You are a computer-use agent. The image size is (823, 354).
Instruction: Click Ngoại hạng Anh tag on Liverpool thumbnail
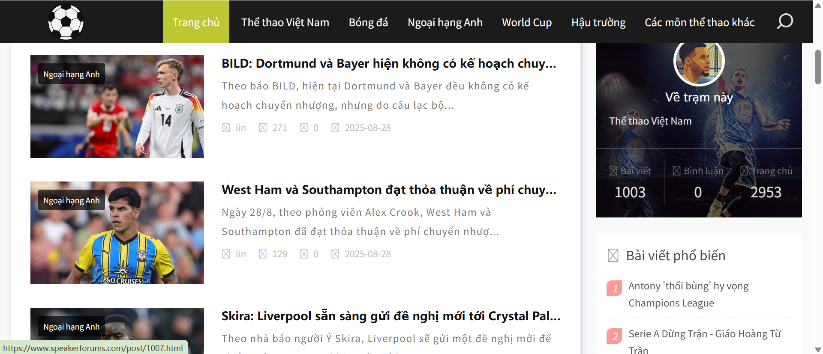click(x=72, y=327)
